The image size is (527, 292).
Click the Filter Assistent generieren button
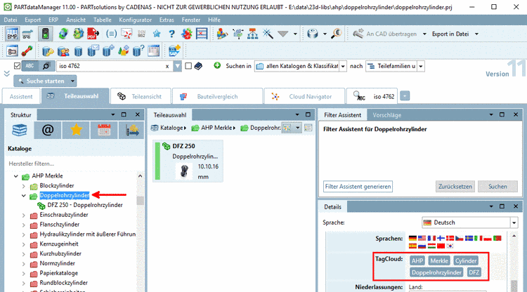click(x=358, y=186)
